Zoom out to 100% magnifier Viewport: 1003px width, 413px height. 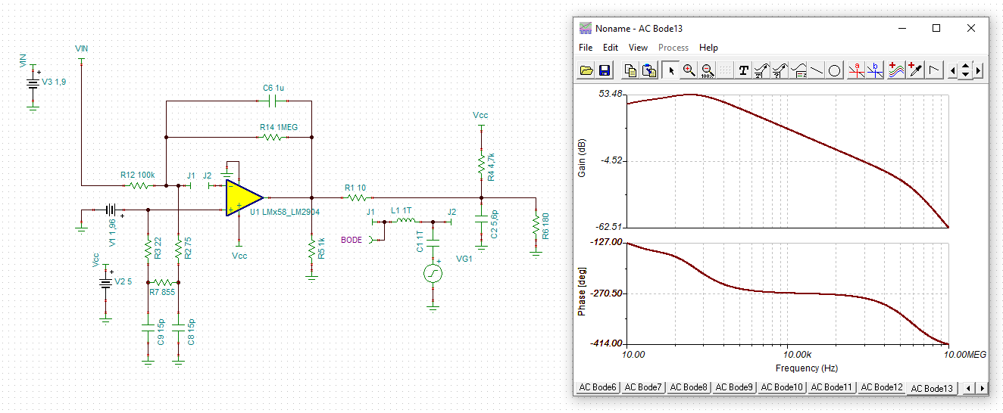707,70
